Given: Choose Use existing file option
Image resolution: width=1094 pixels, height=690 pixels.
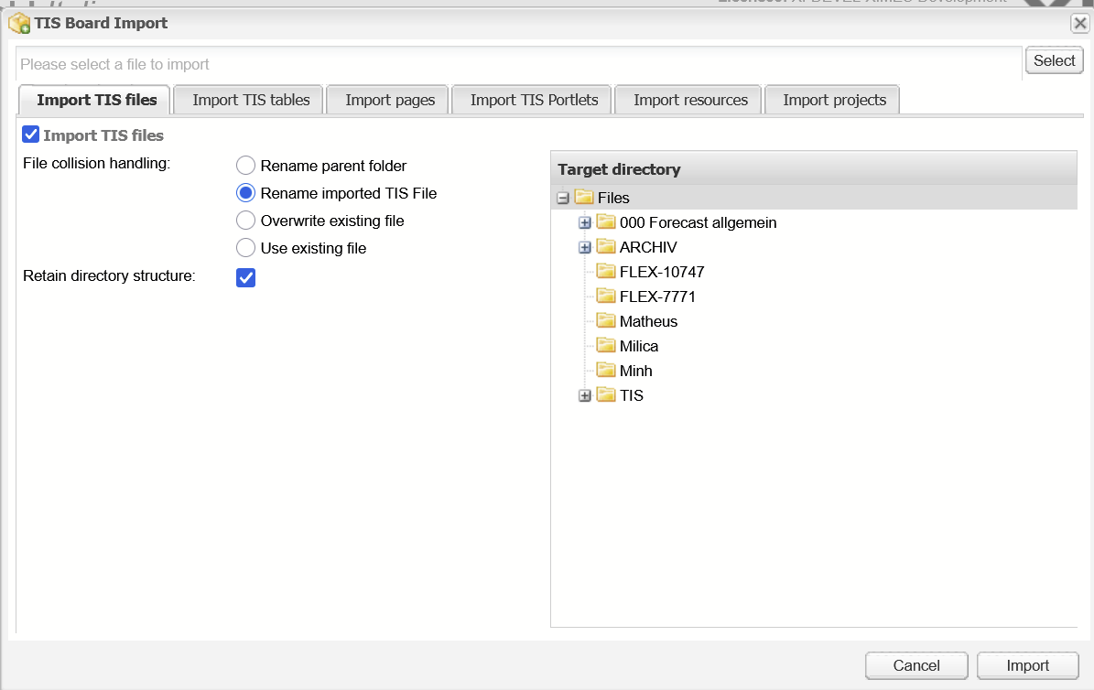Looking at the screenshot, I should (x=245, y=248).
